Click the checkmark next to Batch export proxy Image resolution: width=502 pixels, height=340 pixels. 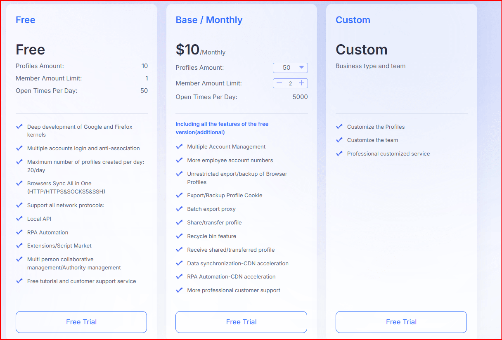click(179, 209)
